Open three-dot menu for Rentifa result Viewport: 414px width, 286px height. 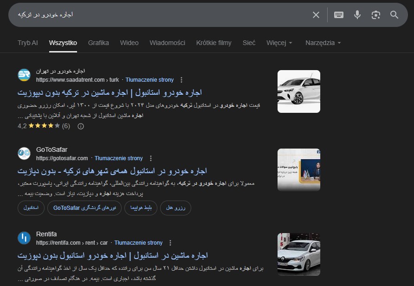coord(170,243)
